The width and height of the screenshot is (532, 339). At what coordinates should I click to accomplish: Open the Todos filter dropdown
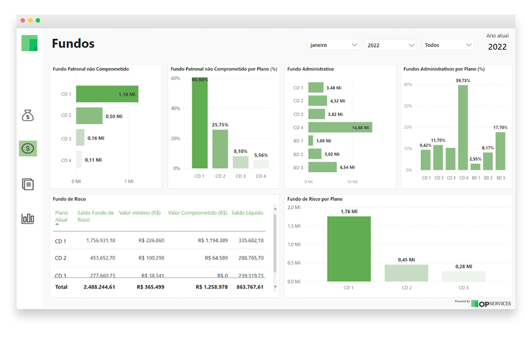click(x=448, y=45)
